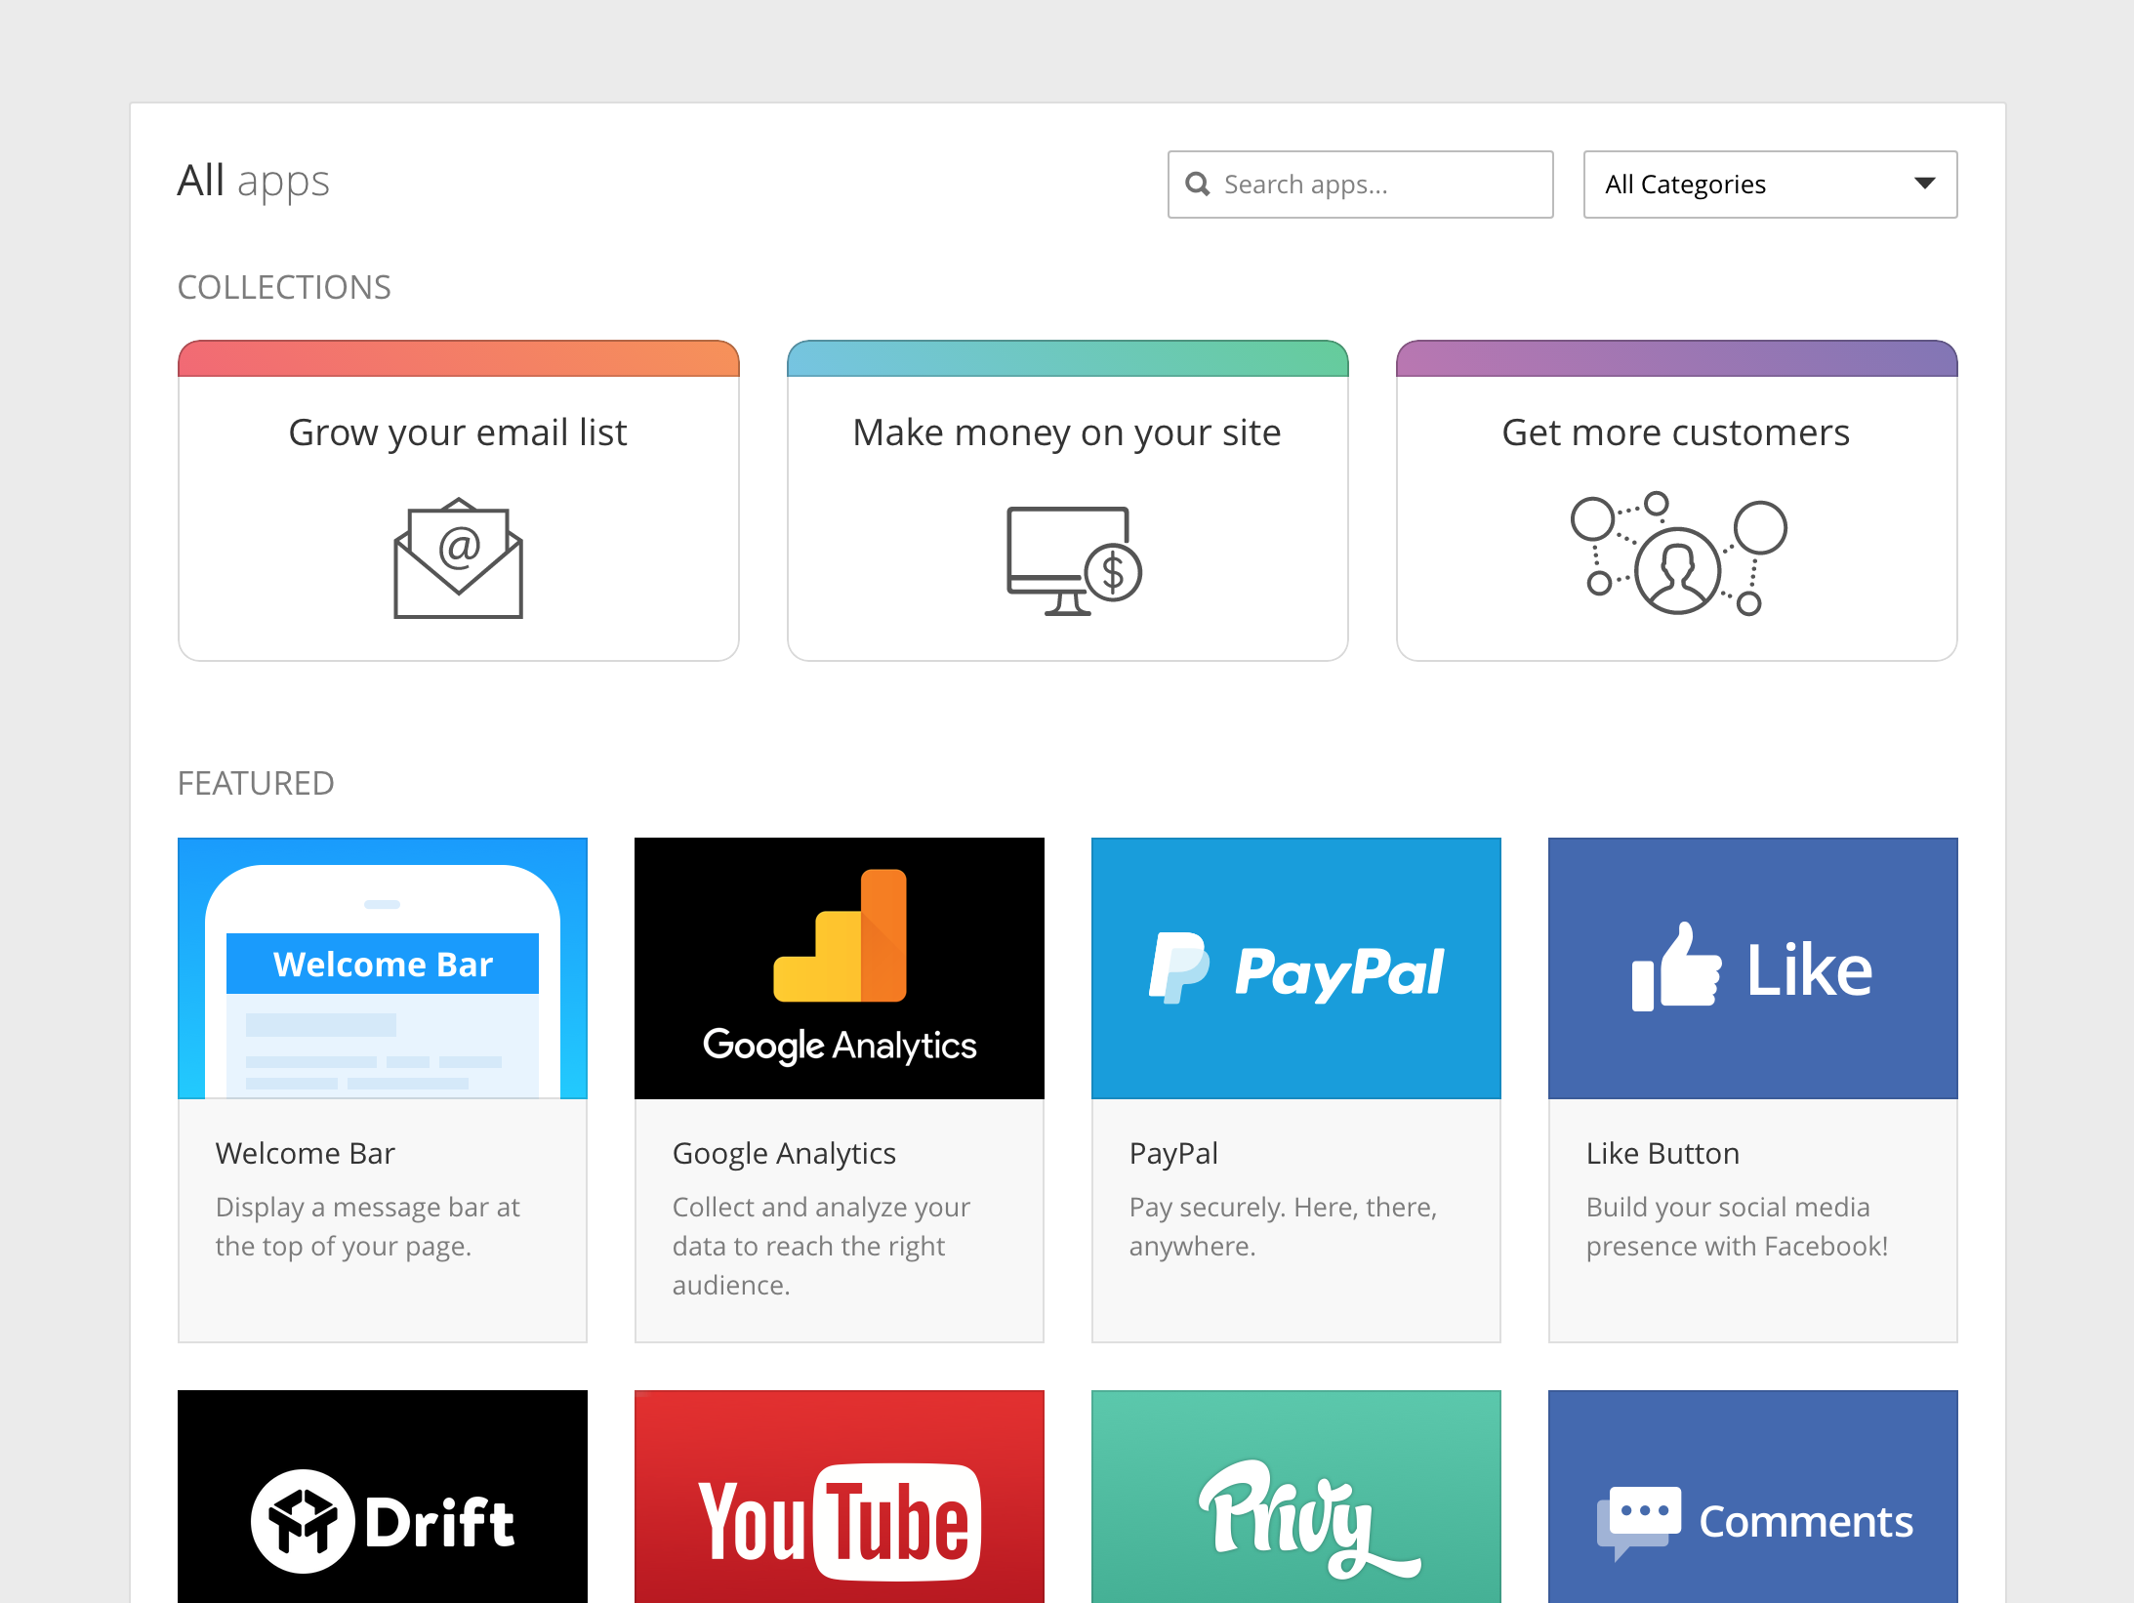Open the Google Analytics app title
Image resolution: width=2134 pixels, height=1603 pixels.
(x=784, y=1153)
